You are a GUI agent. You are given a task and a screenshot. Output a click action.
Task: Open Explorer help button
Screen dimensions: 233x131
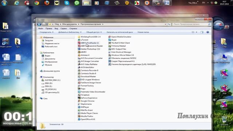208,32
